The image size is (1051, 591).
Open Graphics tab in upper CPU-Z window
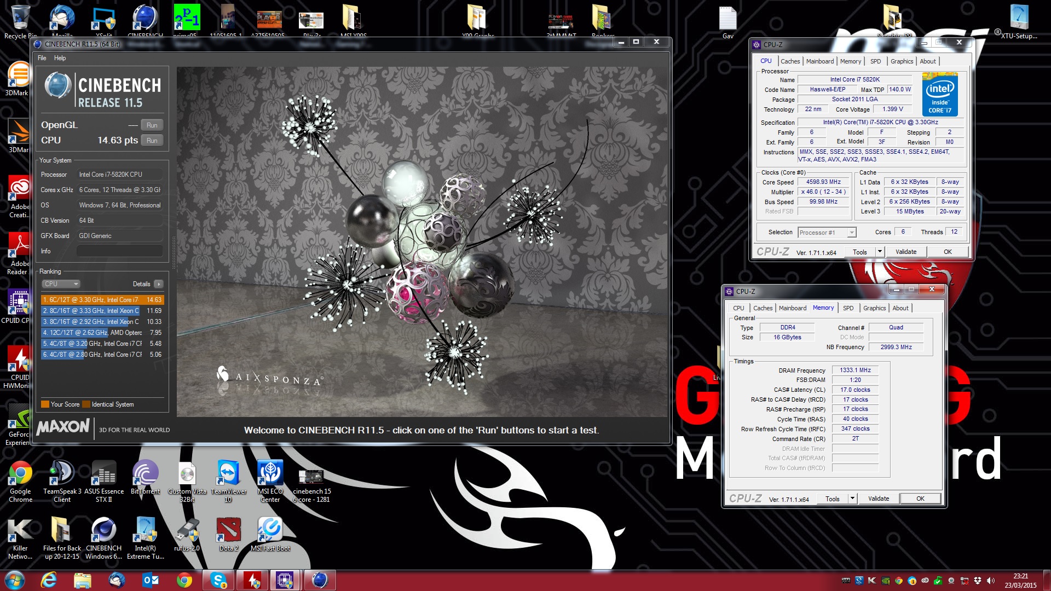pyautogui.click(x=902, y=61)
